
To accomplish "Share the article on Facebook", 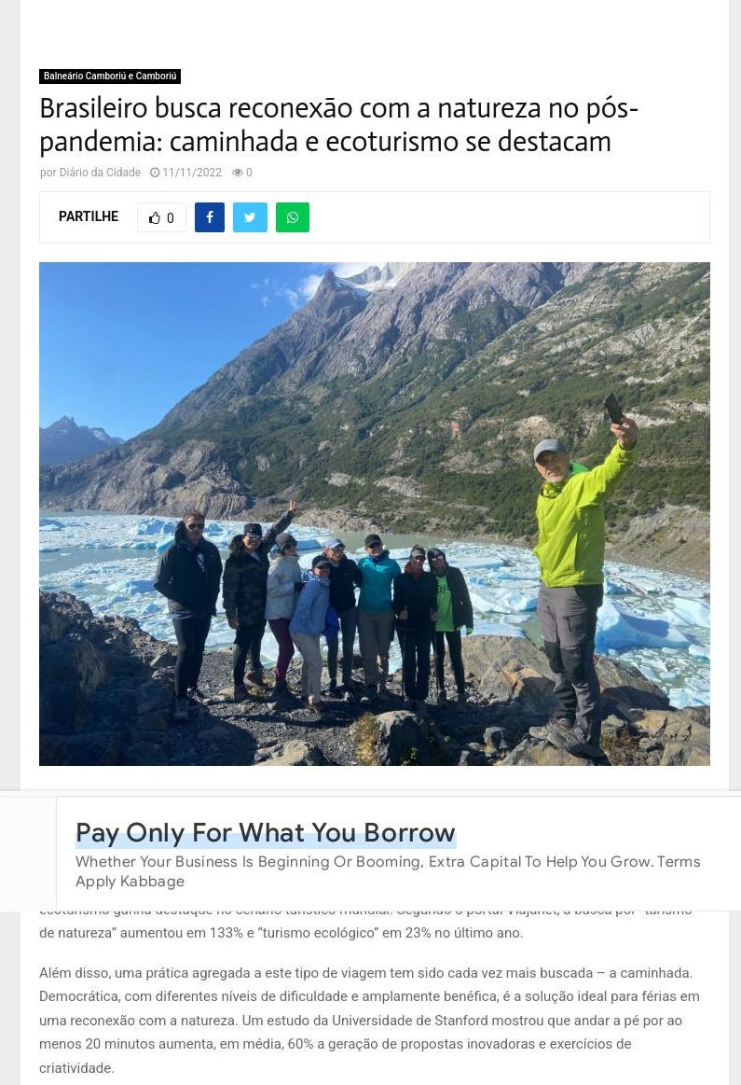I will tap(210, 217).
